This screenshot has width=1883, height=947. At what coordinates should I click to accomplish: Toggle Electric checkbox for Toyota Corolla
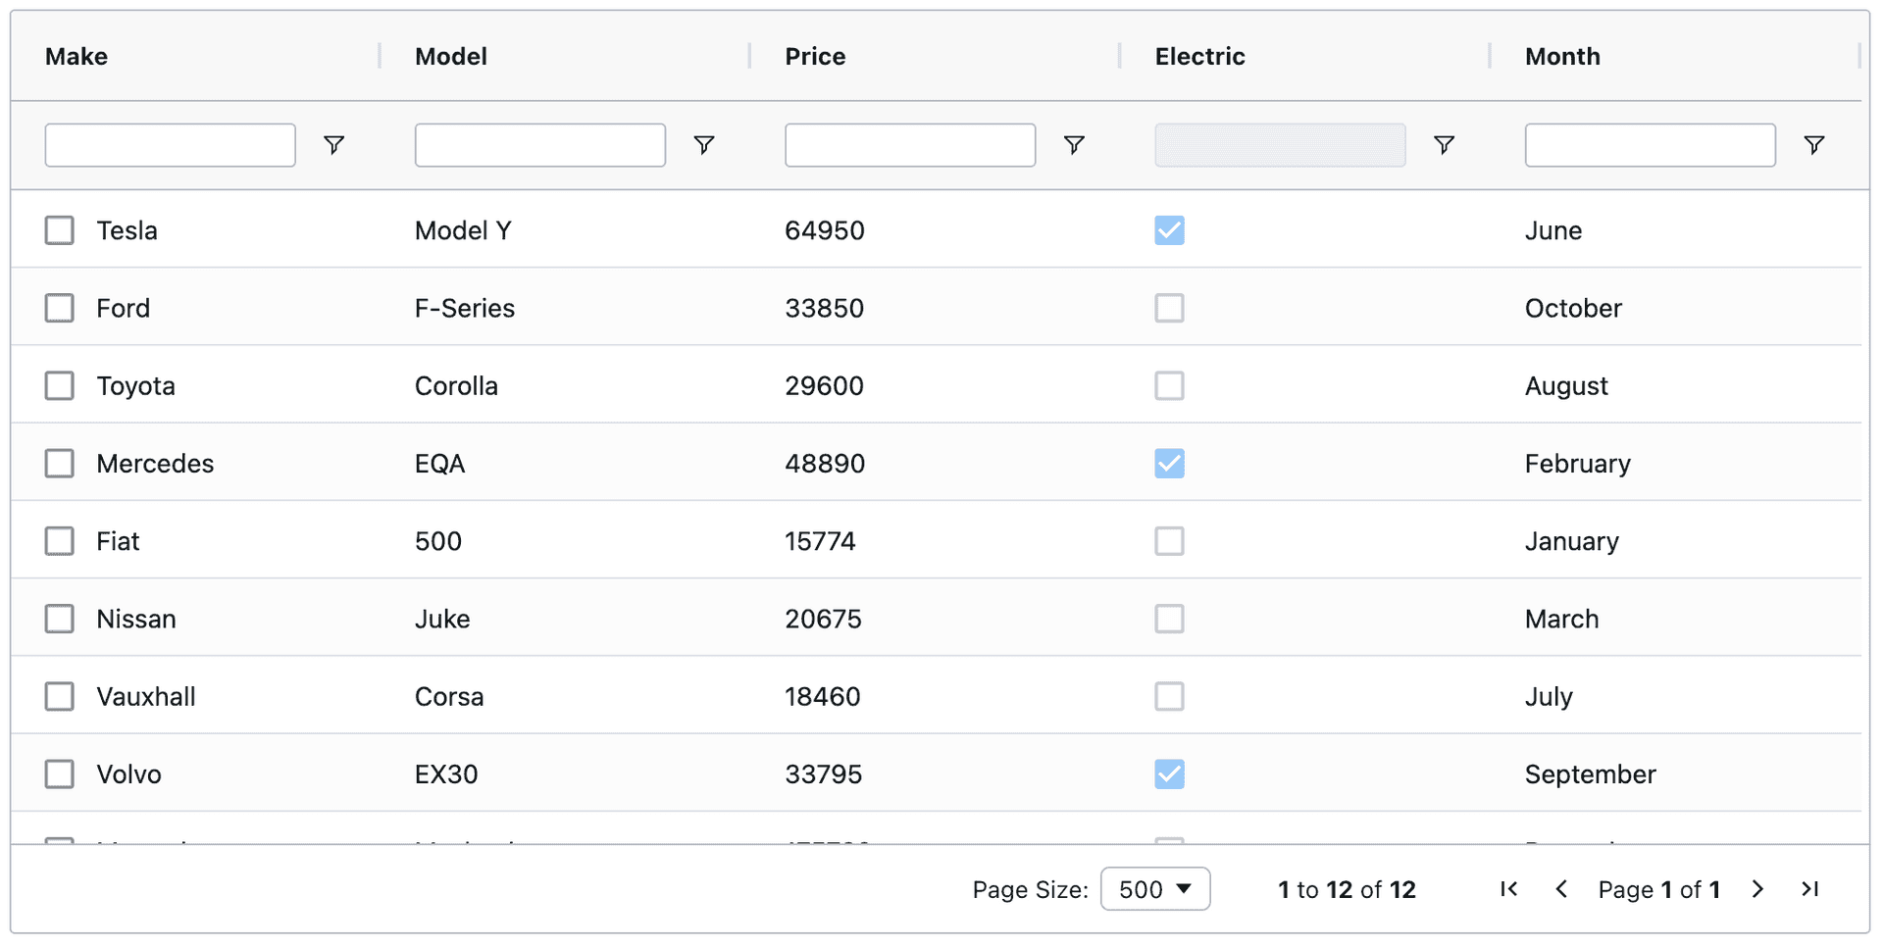(1170, 385)
